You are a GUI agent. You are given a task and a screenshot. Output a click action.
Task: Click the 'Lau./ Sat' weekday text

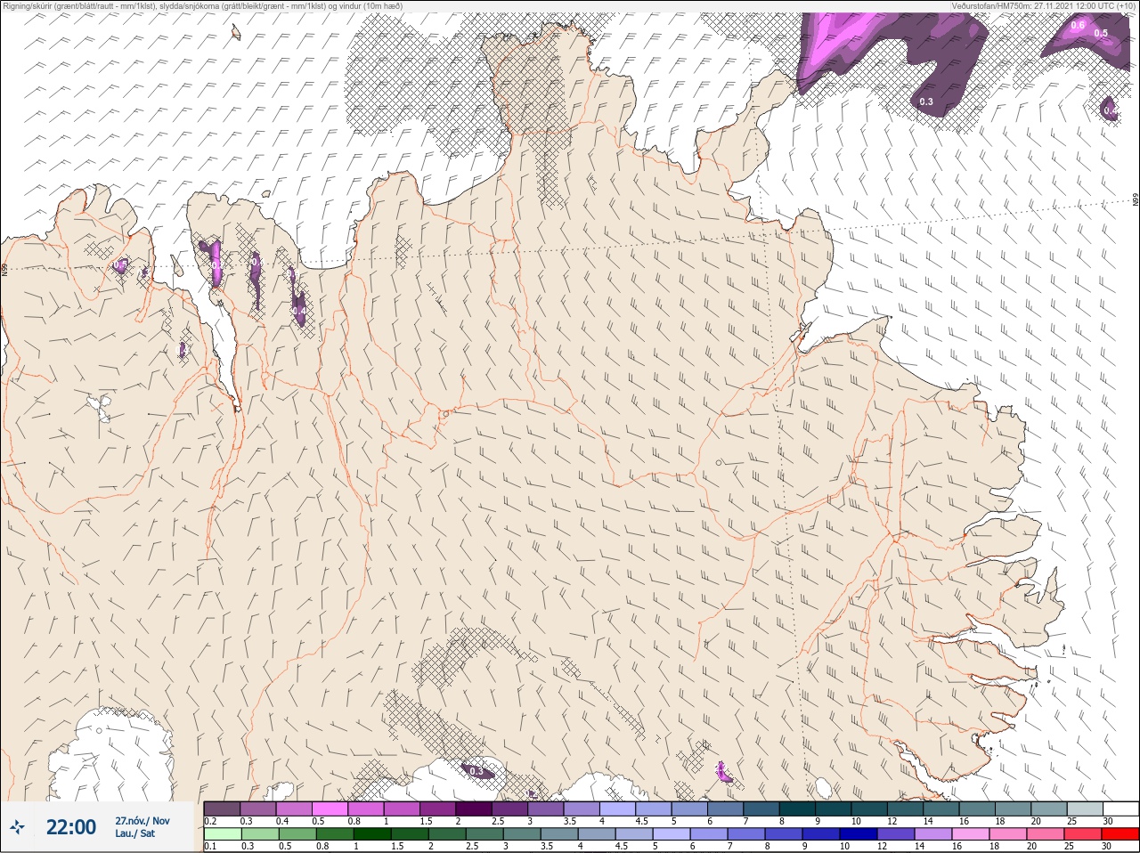coord(135,833)
